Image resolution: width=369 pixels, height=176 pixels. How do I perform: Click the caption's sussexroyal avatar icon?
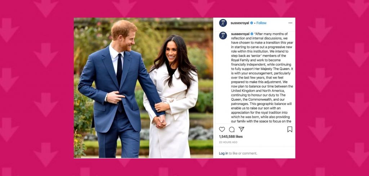coord(223,36)
